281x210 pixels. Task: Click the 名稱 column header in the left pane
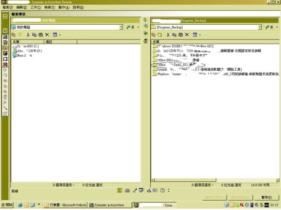pyautogui.click(x=28, y=42)
